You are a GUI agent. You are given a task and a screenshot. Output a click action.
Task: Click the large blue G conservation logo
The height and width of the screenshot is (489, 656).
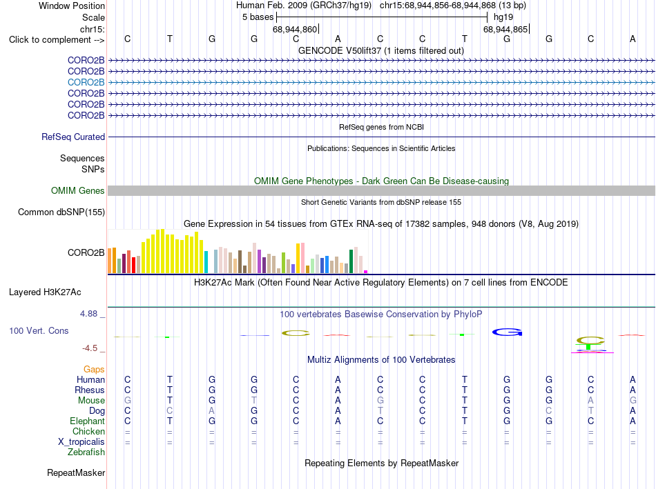coord(507,332)
